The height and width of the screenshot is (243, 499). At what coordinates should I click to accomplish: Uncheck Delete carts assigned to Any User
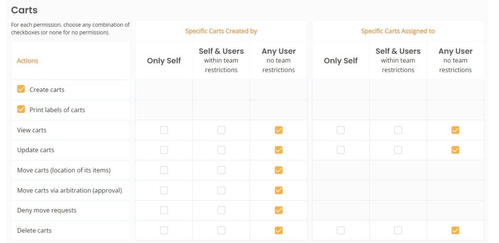pyautogui.click(x=456, y=230)
